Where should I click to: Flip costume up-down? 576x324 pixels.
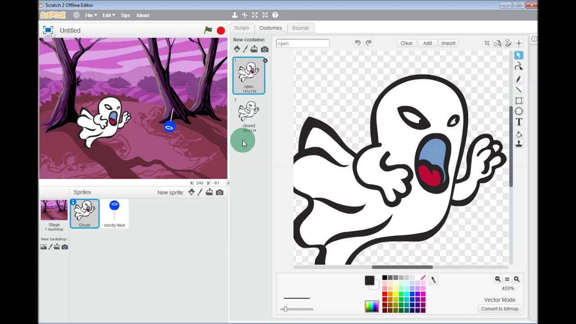[x=508, y=43]
